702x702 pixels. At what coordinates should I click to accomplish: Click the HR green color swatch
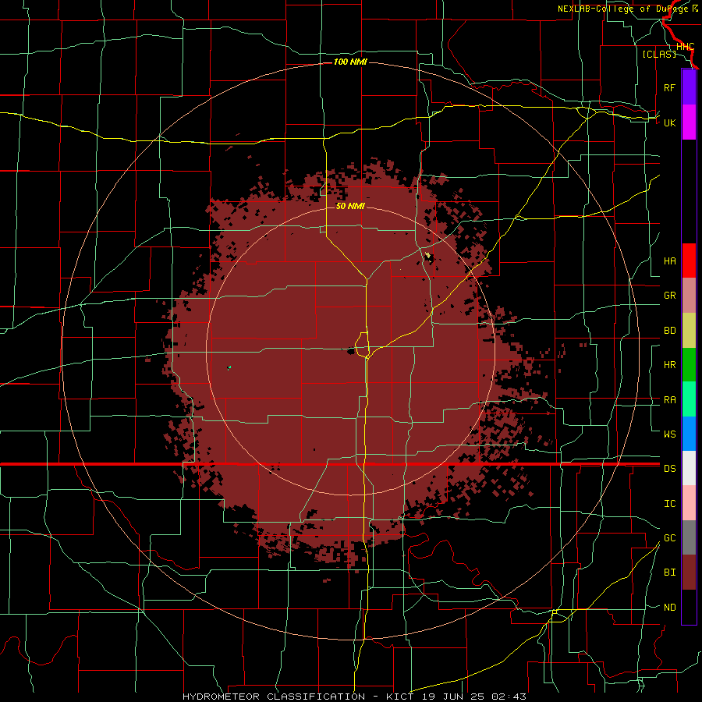point(689,365)
